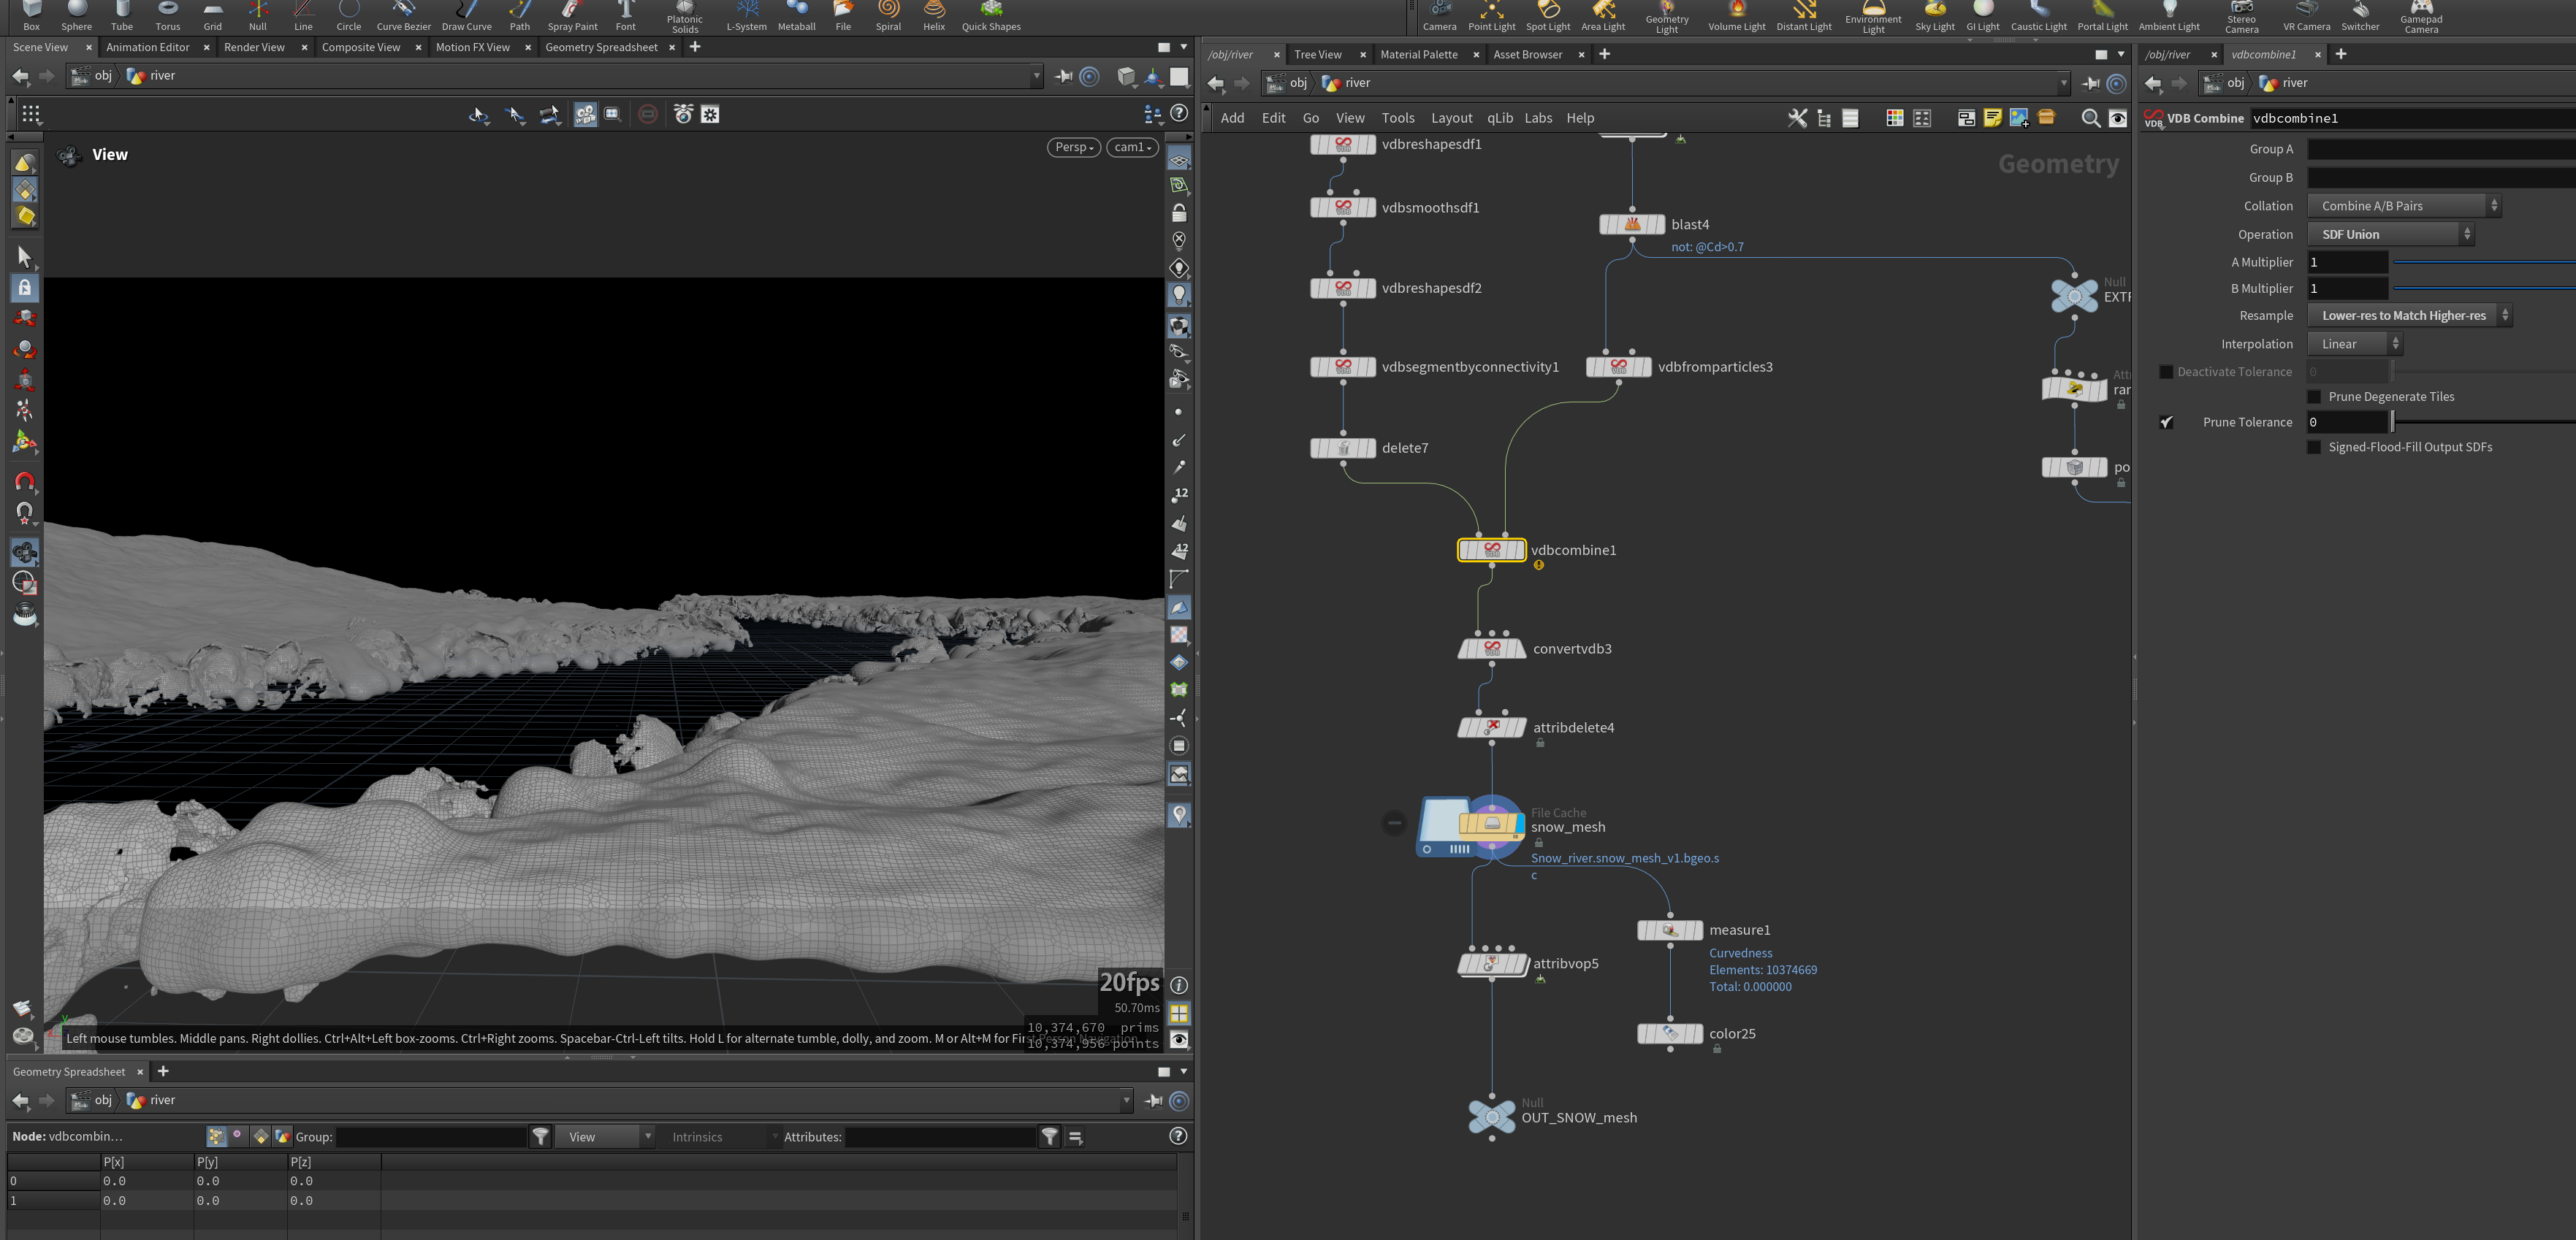Add a Gamepad Camera
The height and width of the screenshot is (1240, 2576).
pyautogui.click(x=2421, y=17)
